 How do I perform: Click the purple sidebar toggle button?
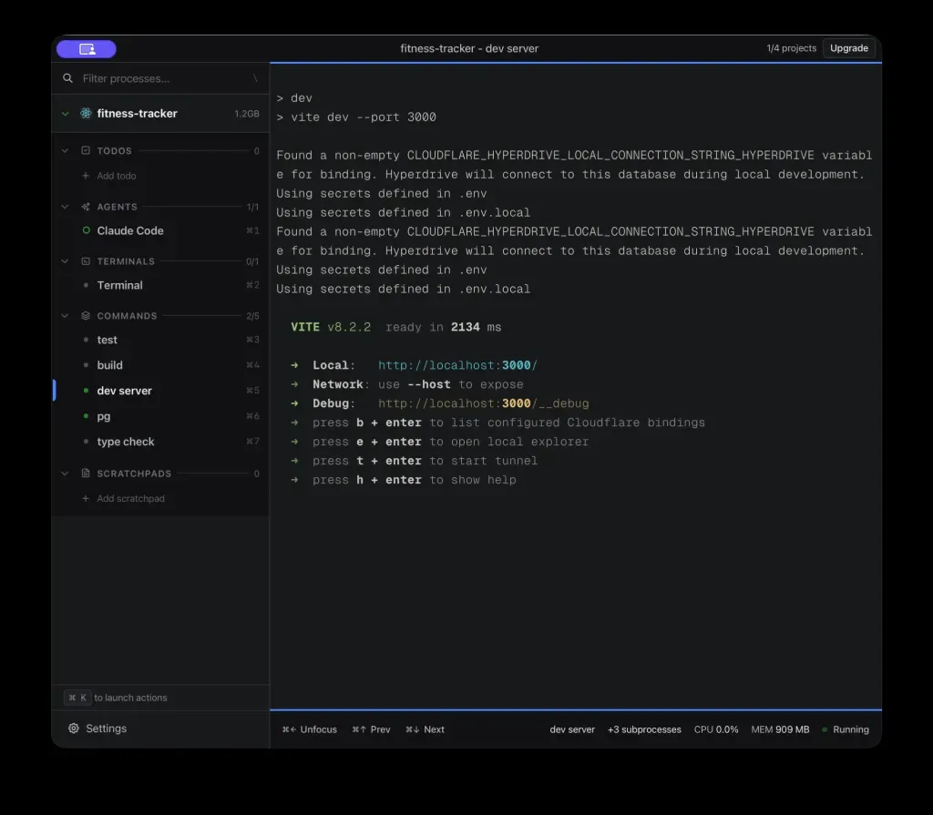(87, 49)
